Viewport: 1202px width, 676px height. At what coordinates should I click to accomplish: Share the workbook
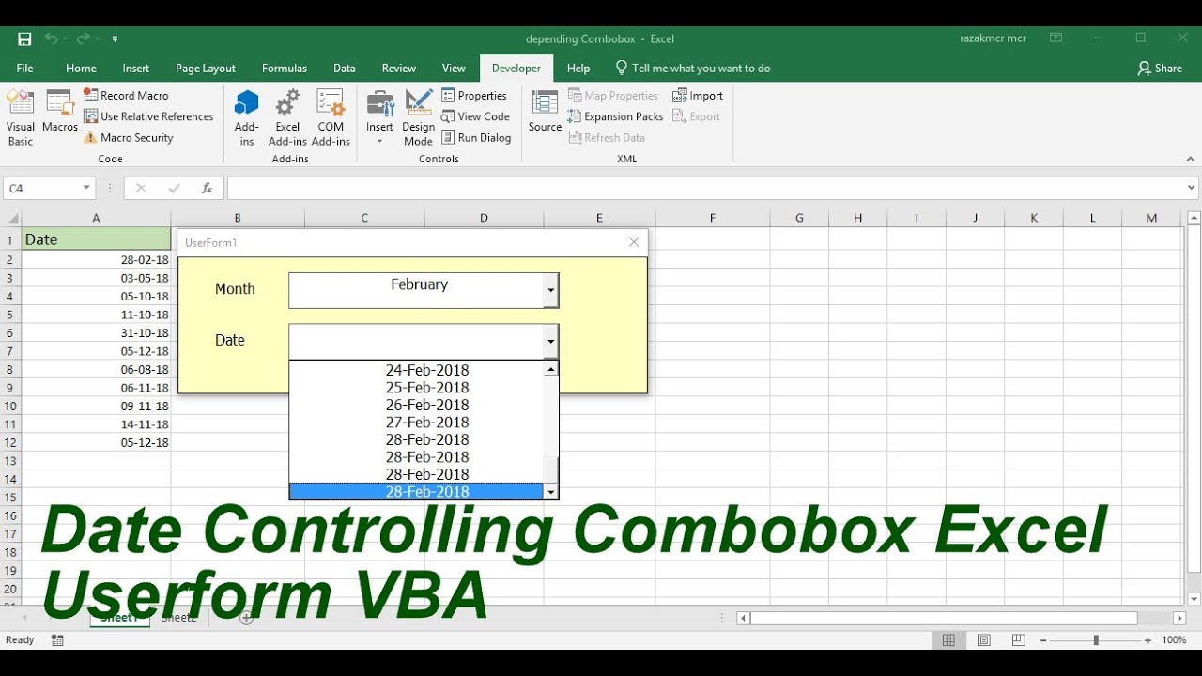1160,69
